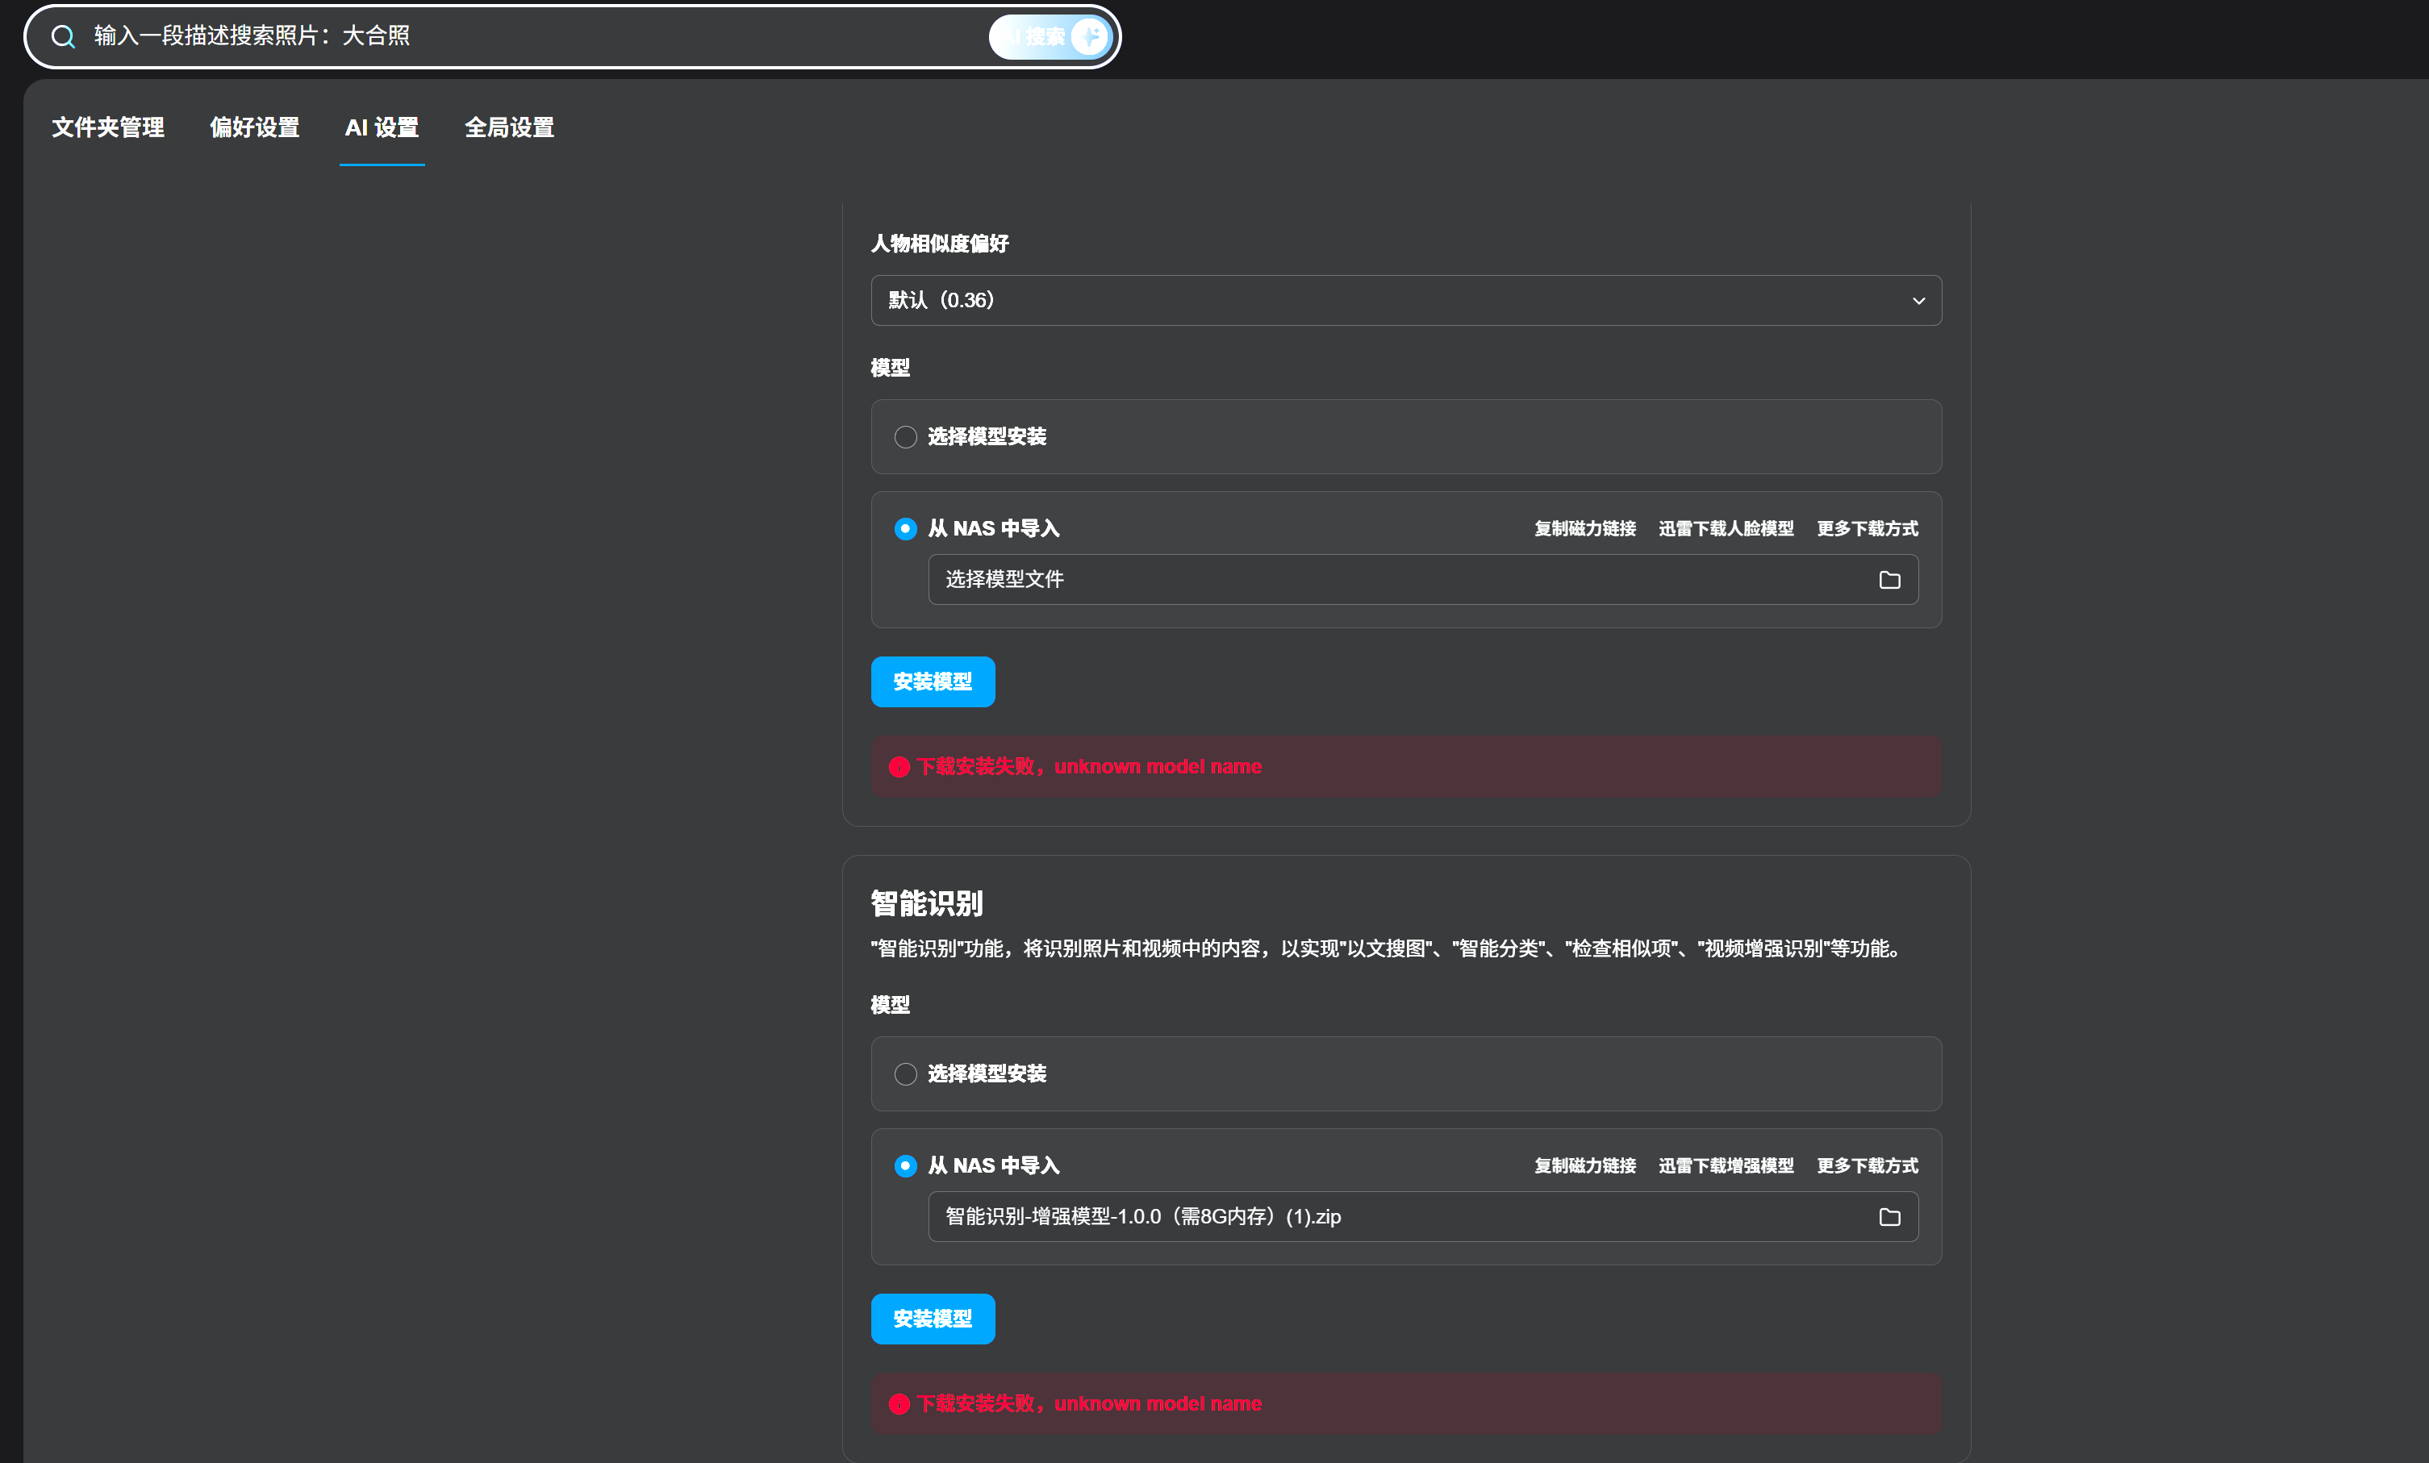Switch to 文件夹管理 tab
The width and height of the screenshot is (2429, 1463).
click(x=107, y=128)
